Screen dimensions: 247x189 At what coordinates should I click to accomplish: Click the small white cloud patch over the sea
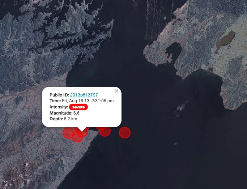[181, 107]
